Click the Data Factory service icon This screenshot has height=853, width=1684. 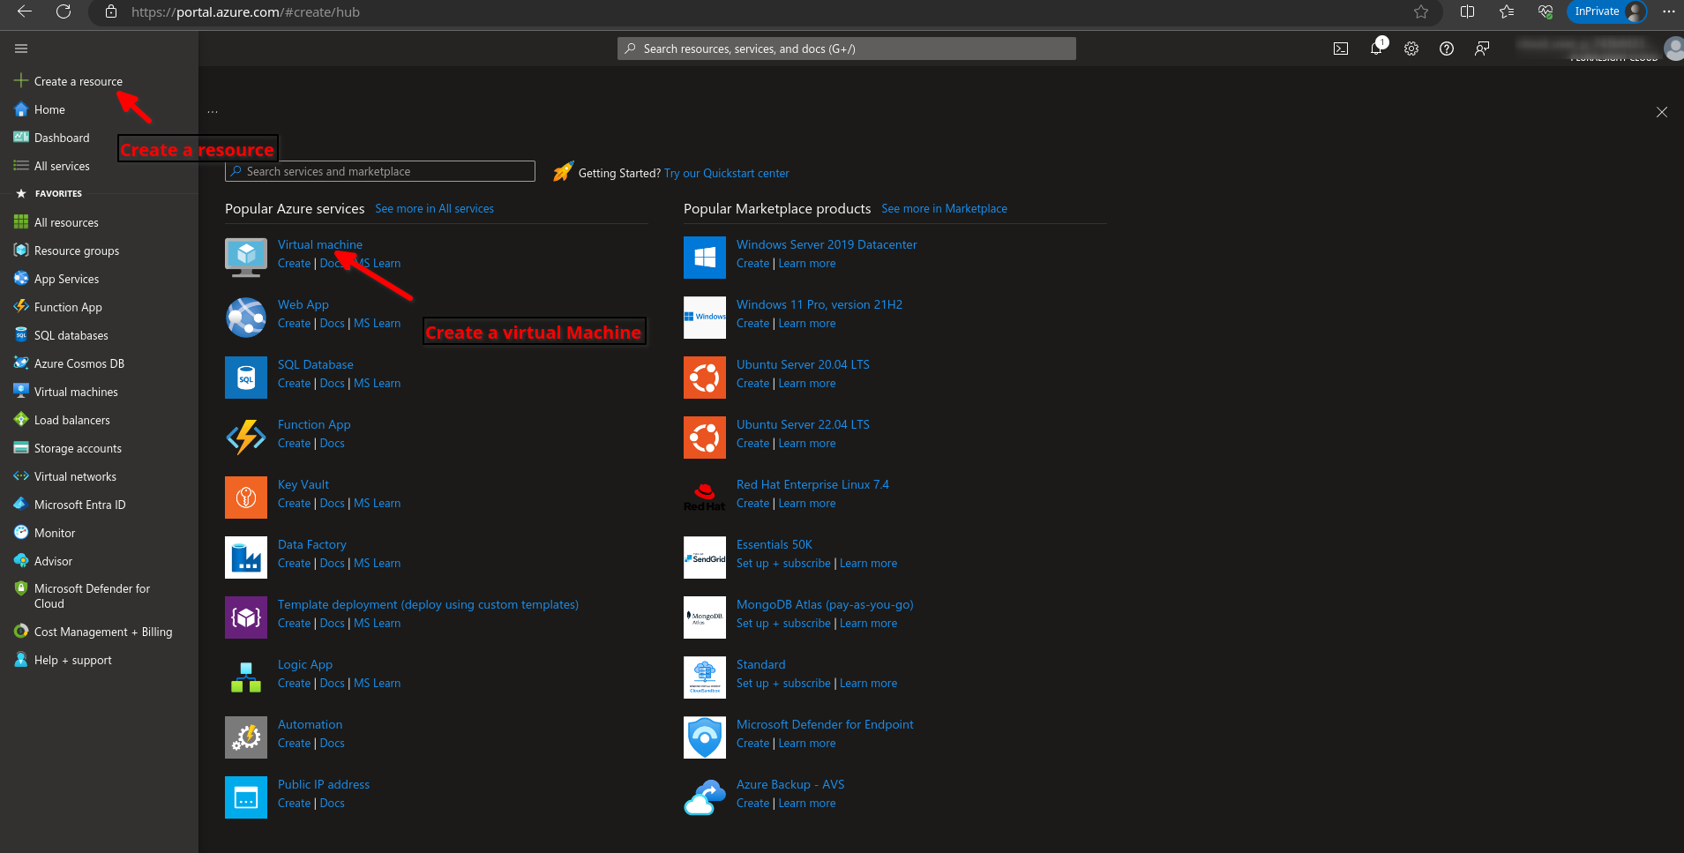tap(246, 557)
